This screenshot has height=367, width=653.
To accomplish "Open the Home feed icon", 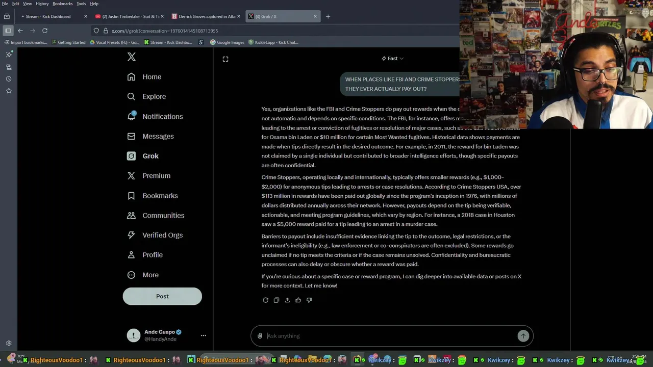I will pyautogui.click(x=131, y=76).
